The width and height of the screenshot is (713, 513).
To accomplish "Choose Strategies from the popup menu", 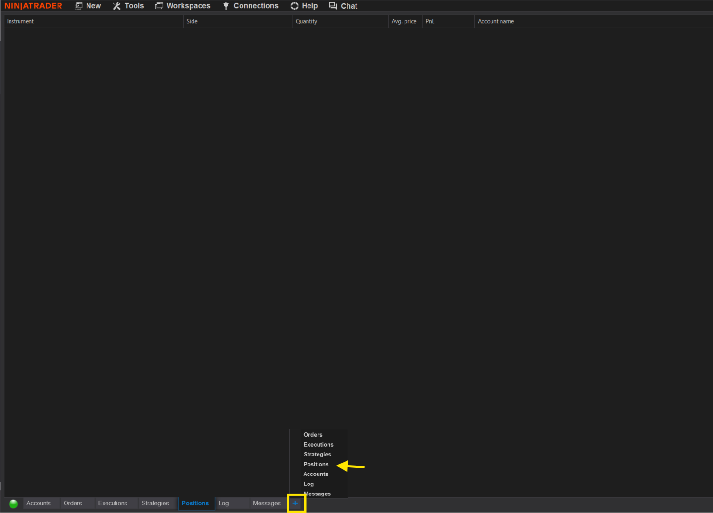I will [319, 455].
